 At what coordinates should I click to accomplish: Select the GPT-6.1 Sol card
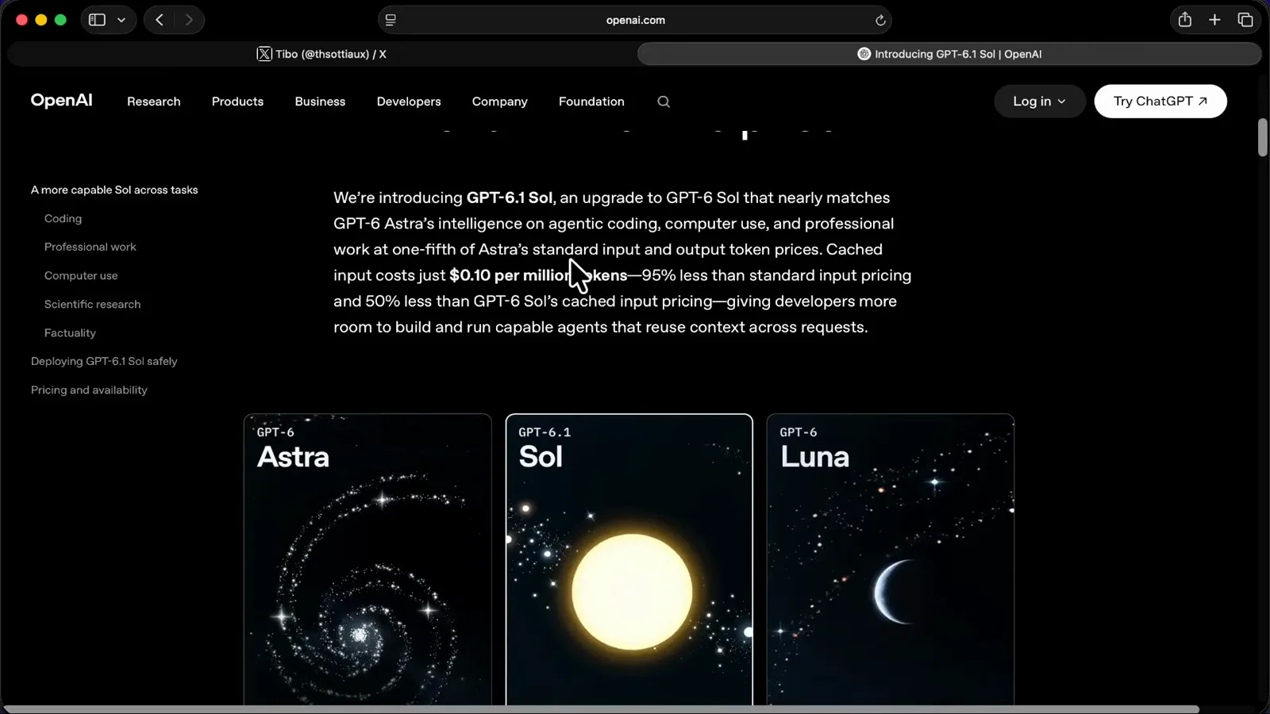pyautogui.click(x=629, y=559)
